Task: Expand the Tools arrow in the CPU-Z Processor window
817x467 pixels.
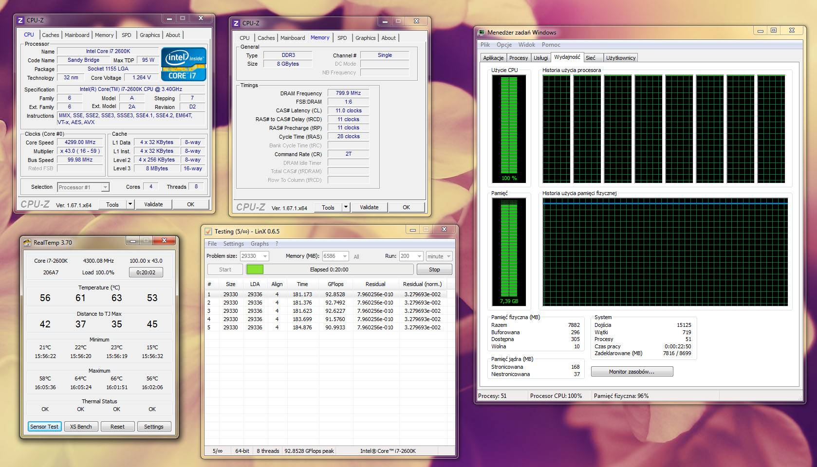Action: pyautogui.click(x=130, y=205)
